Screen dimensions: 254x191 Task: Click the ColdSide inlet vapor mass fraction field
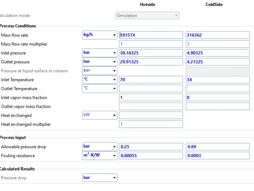pyautogui.click(x=218, y=97)
